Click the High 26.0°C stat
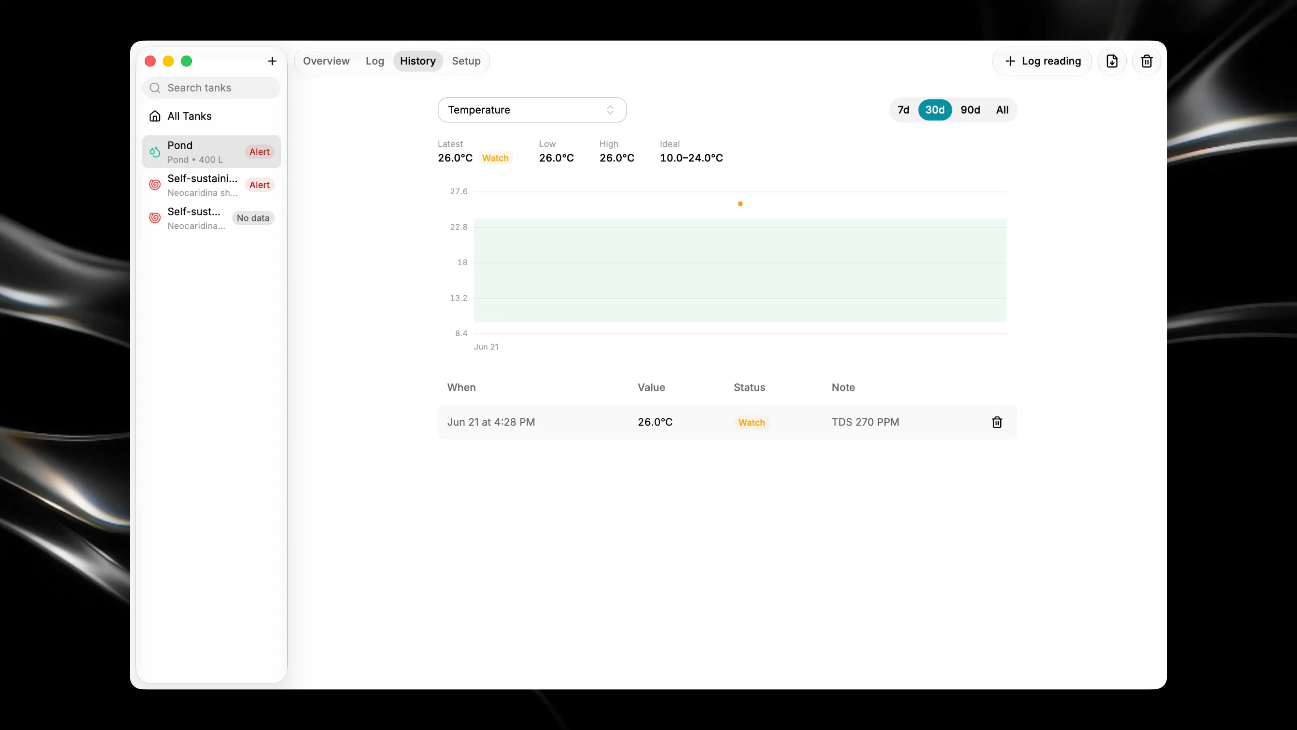The image size is (1297, 730). (616, 158)
